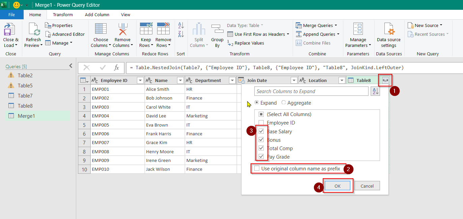The height and width of the screenshot is (219, 463).
Task: Sort descending with Z-A icon
Action: (181, 34)
